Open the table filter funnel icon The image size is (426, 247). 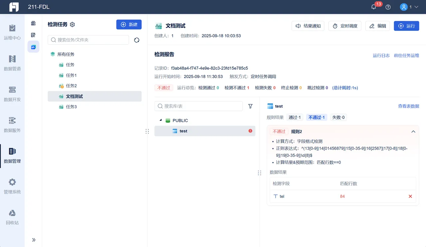tap(250, 106)
